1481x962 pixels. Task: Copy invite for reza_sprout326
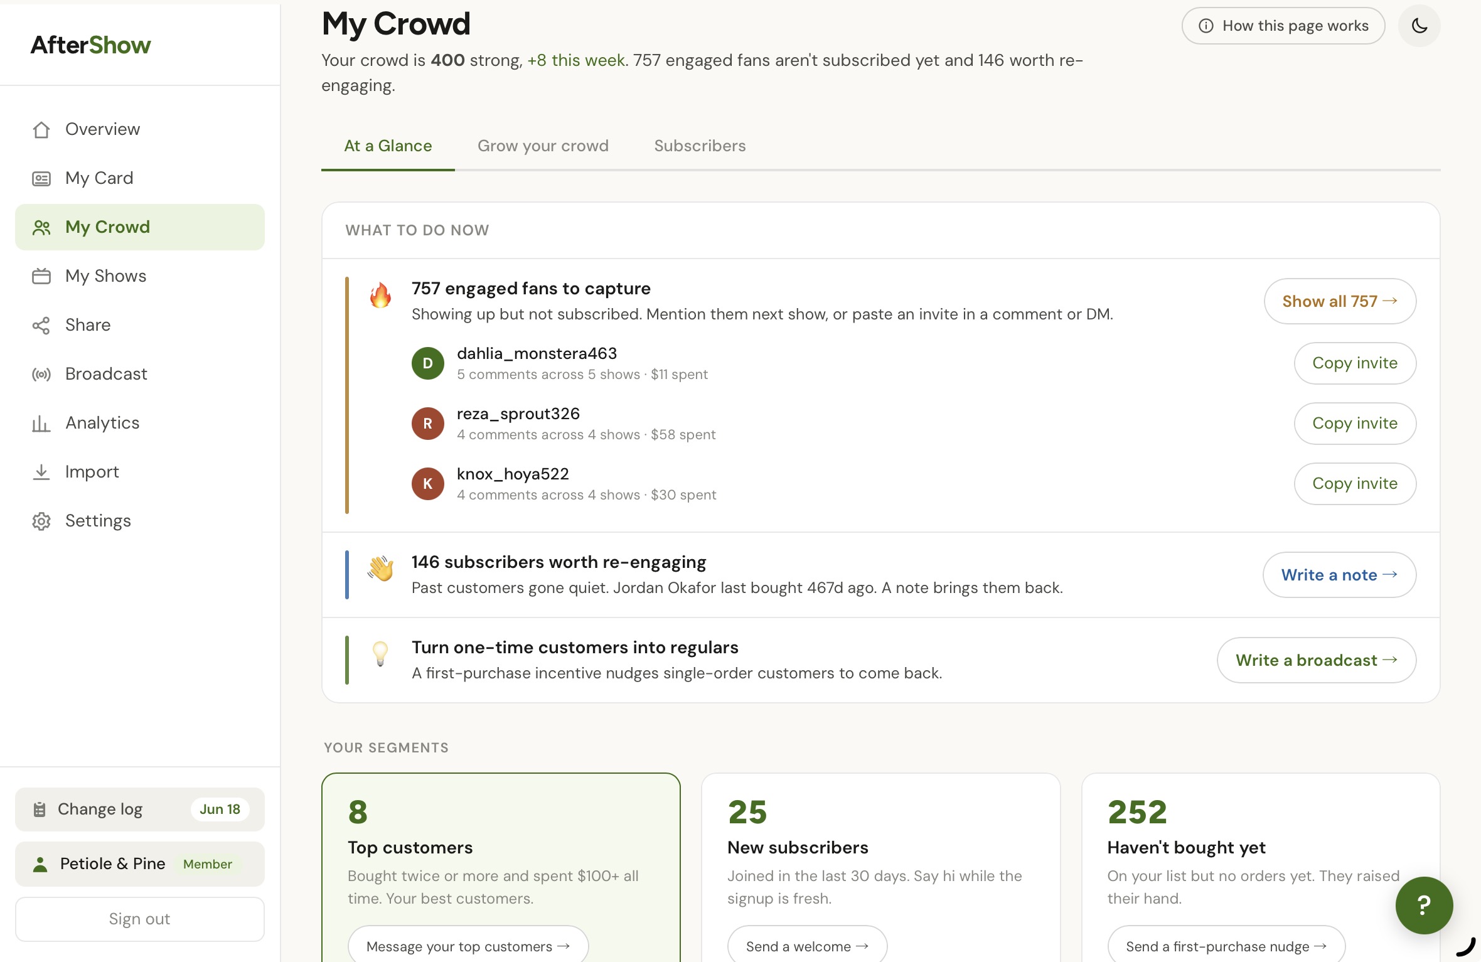pyautogui.click(x=1355, y=424)
